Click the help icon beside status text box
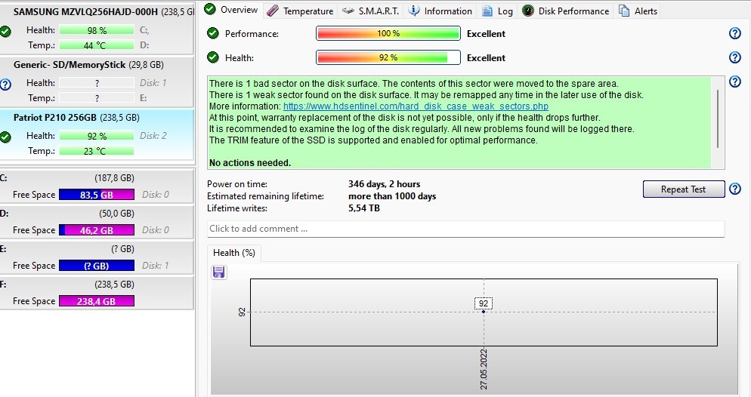Screen dimensions: 751x397 tap(734, 82)
